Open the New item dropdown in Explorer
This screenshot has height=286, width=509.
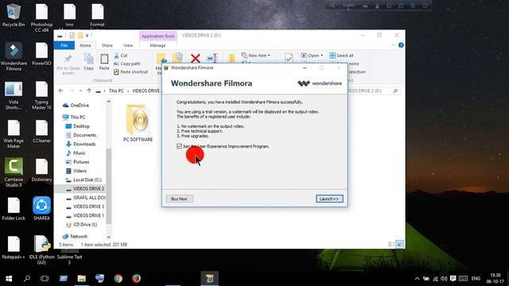256,56
